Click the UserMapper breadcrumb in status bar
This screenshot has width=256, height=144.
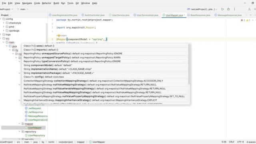pyautogui.click(x=97, y=142)
